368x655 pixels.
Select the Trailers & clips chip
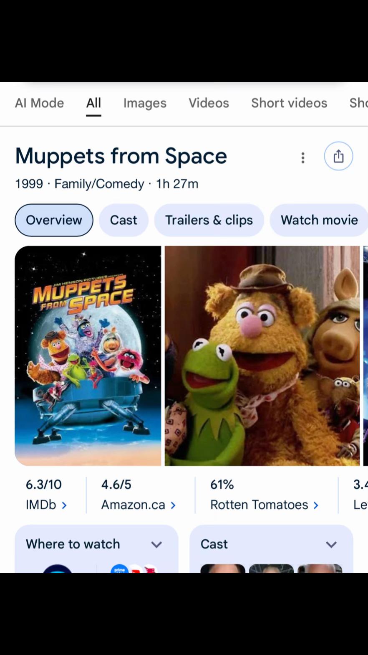click(209, 220)
